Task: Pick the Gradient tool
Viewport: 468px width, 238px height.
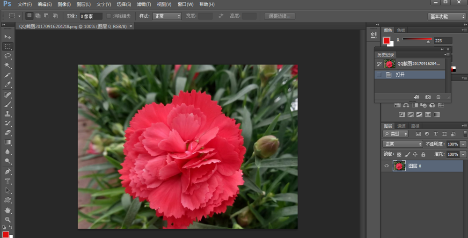Action: (7, 142)
